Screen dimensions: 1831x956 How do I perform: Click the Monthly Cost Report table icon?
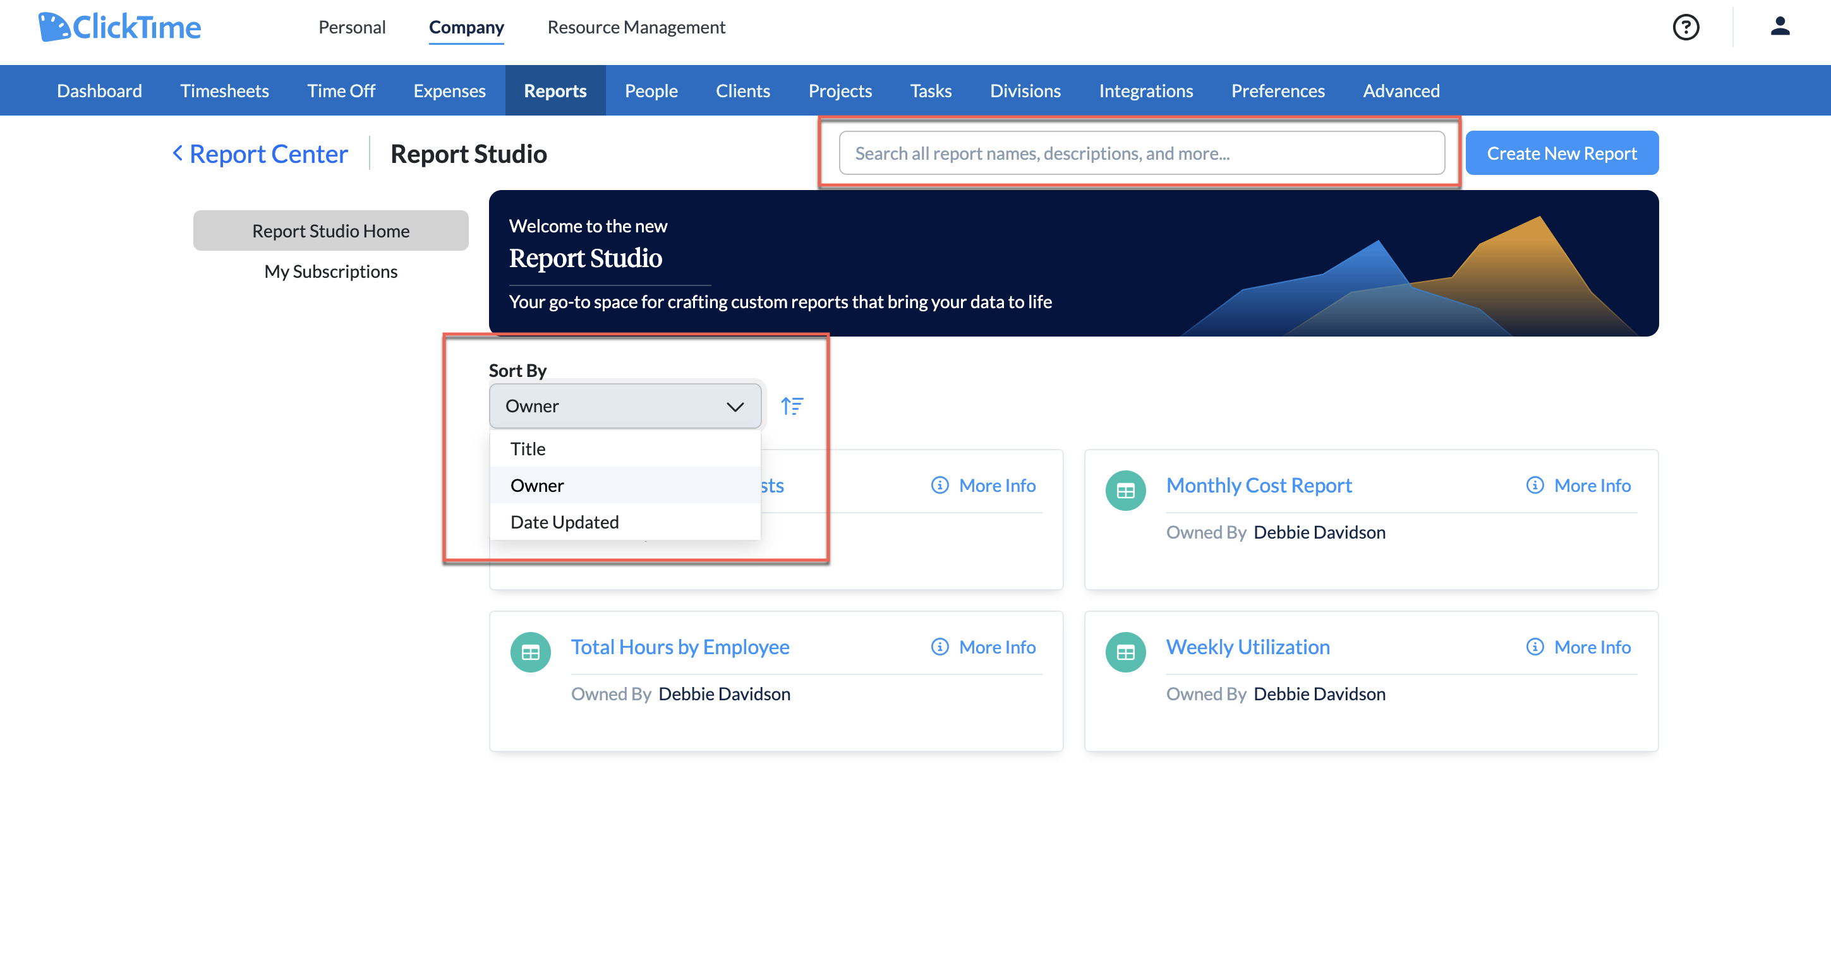pyautogui.click(x=1125, y=490)
